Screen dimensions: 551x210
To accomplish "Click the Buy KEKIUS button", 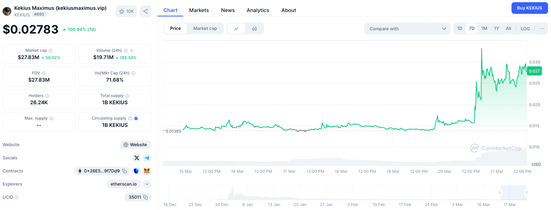I will click(x=529, y=8).
